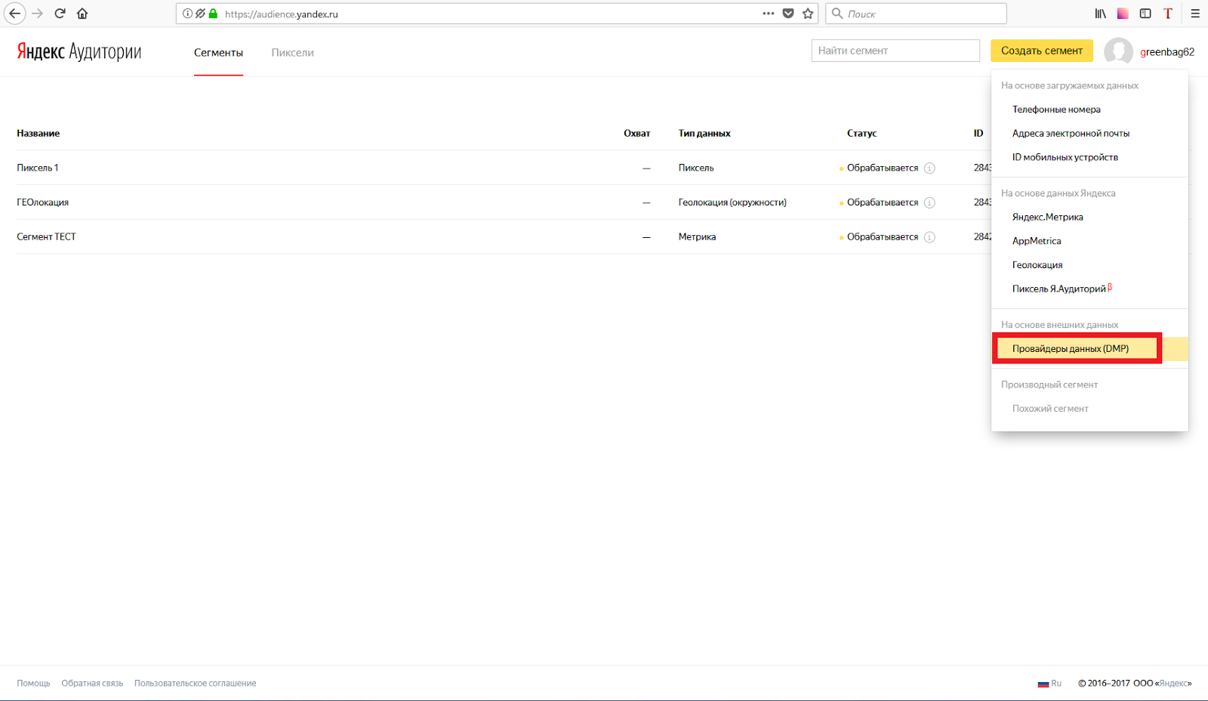Click the Метрика data type cell
The height and width of the screenshot is (701, 1208).
click(x=697, y=237)
